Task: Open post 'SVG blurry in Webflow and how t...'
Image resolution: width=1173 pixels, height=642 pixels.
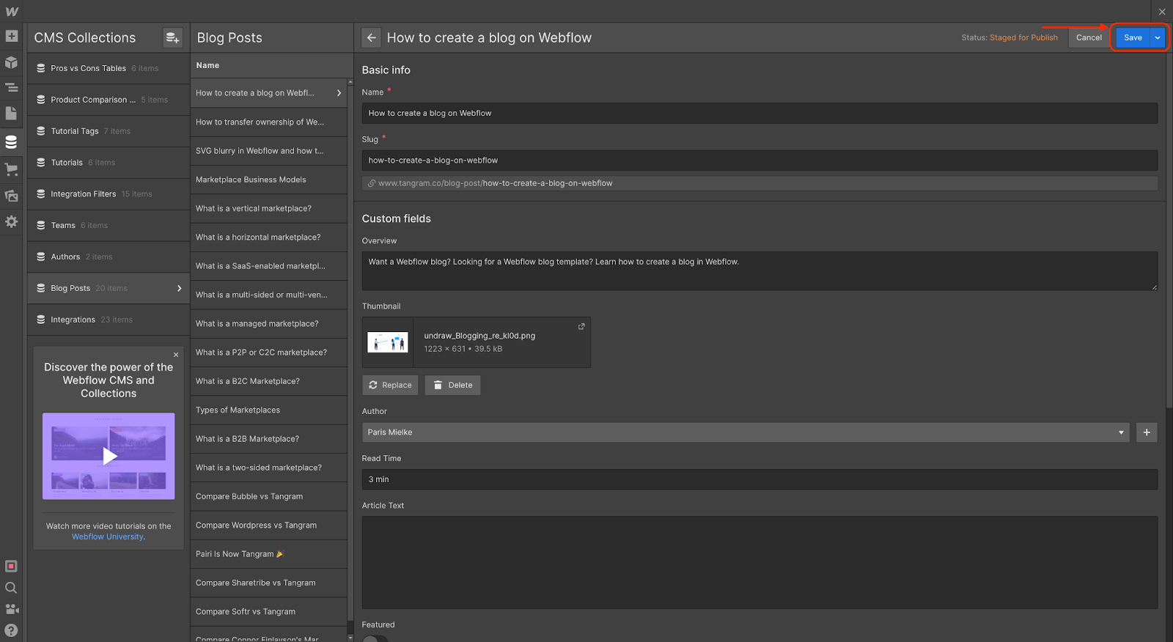Action: coord(268,151)
